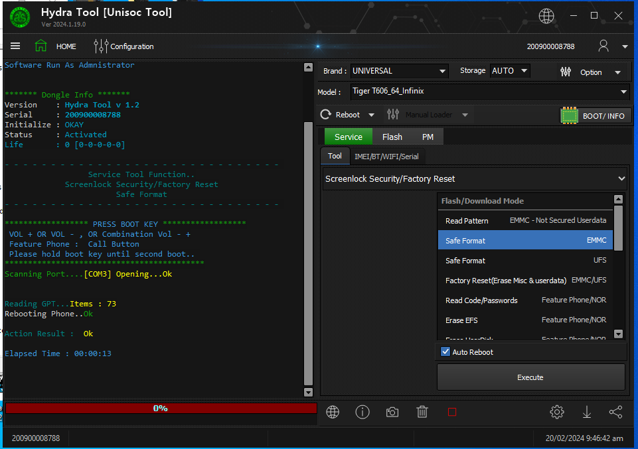Open the Brand UNIVERSAL dropdown
Screen dimensions: 638x449
[399, 71]
